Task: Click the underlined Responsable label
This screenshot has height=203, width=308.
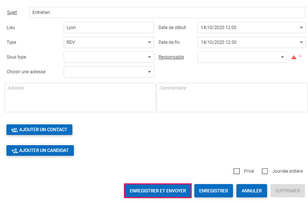Action: pos(171,57)
